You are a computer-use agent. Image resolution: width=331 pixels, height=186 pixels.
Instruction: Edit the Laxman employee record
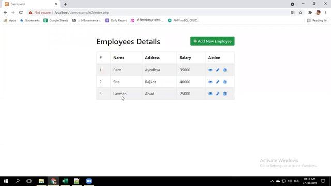pos(218,94)
